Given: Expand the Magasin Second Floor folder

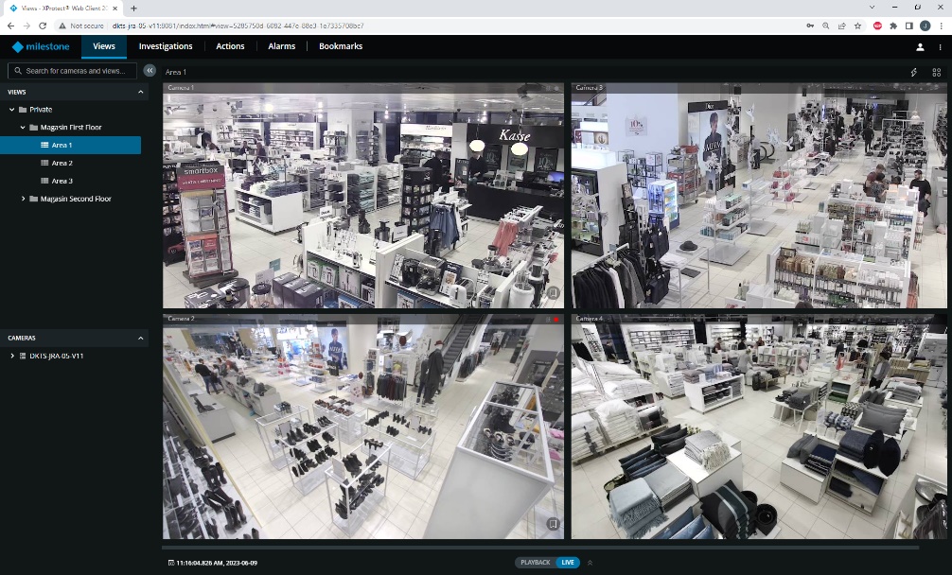Looking at the screenshot, I should pyautogui.click(x=24, y=199).
